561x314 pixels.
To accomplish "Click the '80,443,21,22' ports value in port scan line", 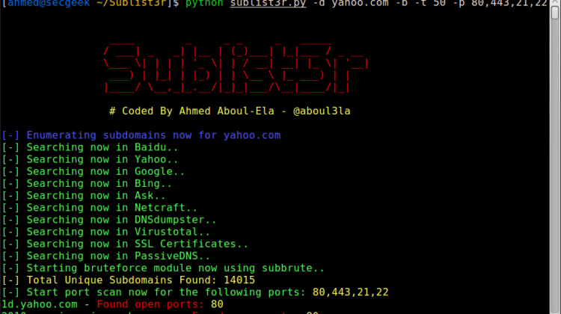I will point(350,292).
